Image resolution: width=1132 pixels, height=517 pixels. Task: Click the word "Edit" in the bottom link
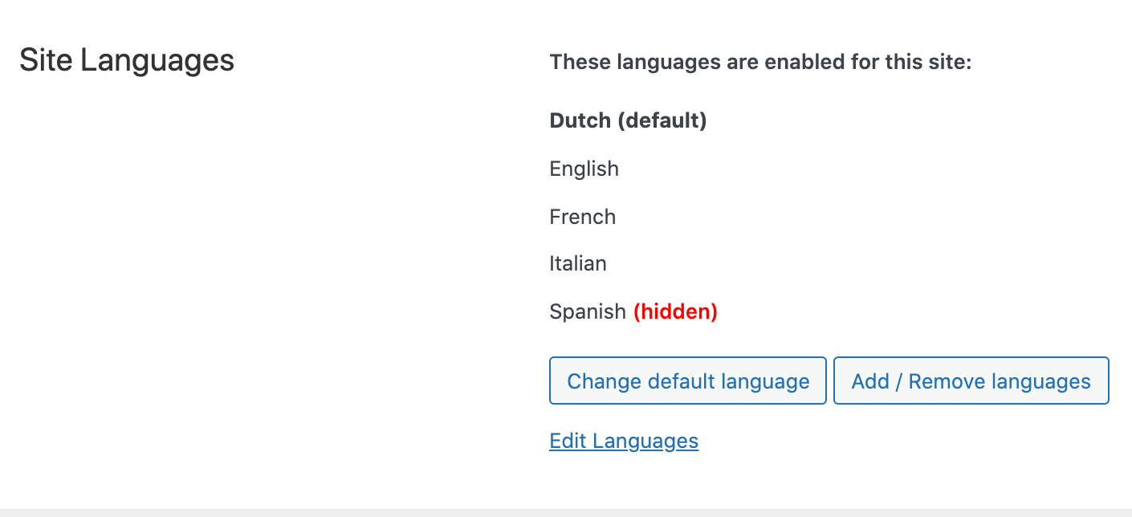pos(568,441)
